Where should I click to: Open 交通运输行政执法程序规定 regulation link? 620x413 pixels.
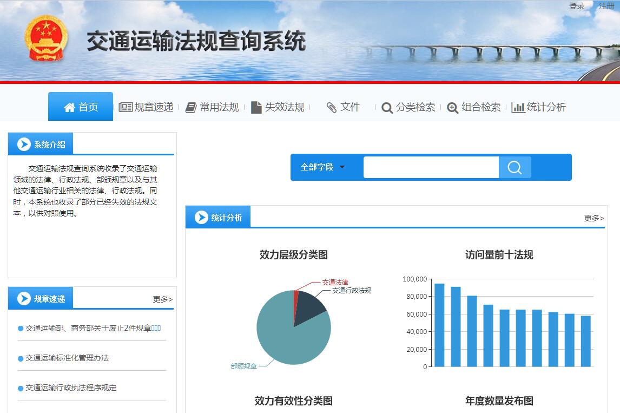[x=71, y=388]
